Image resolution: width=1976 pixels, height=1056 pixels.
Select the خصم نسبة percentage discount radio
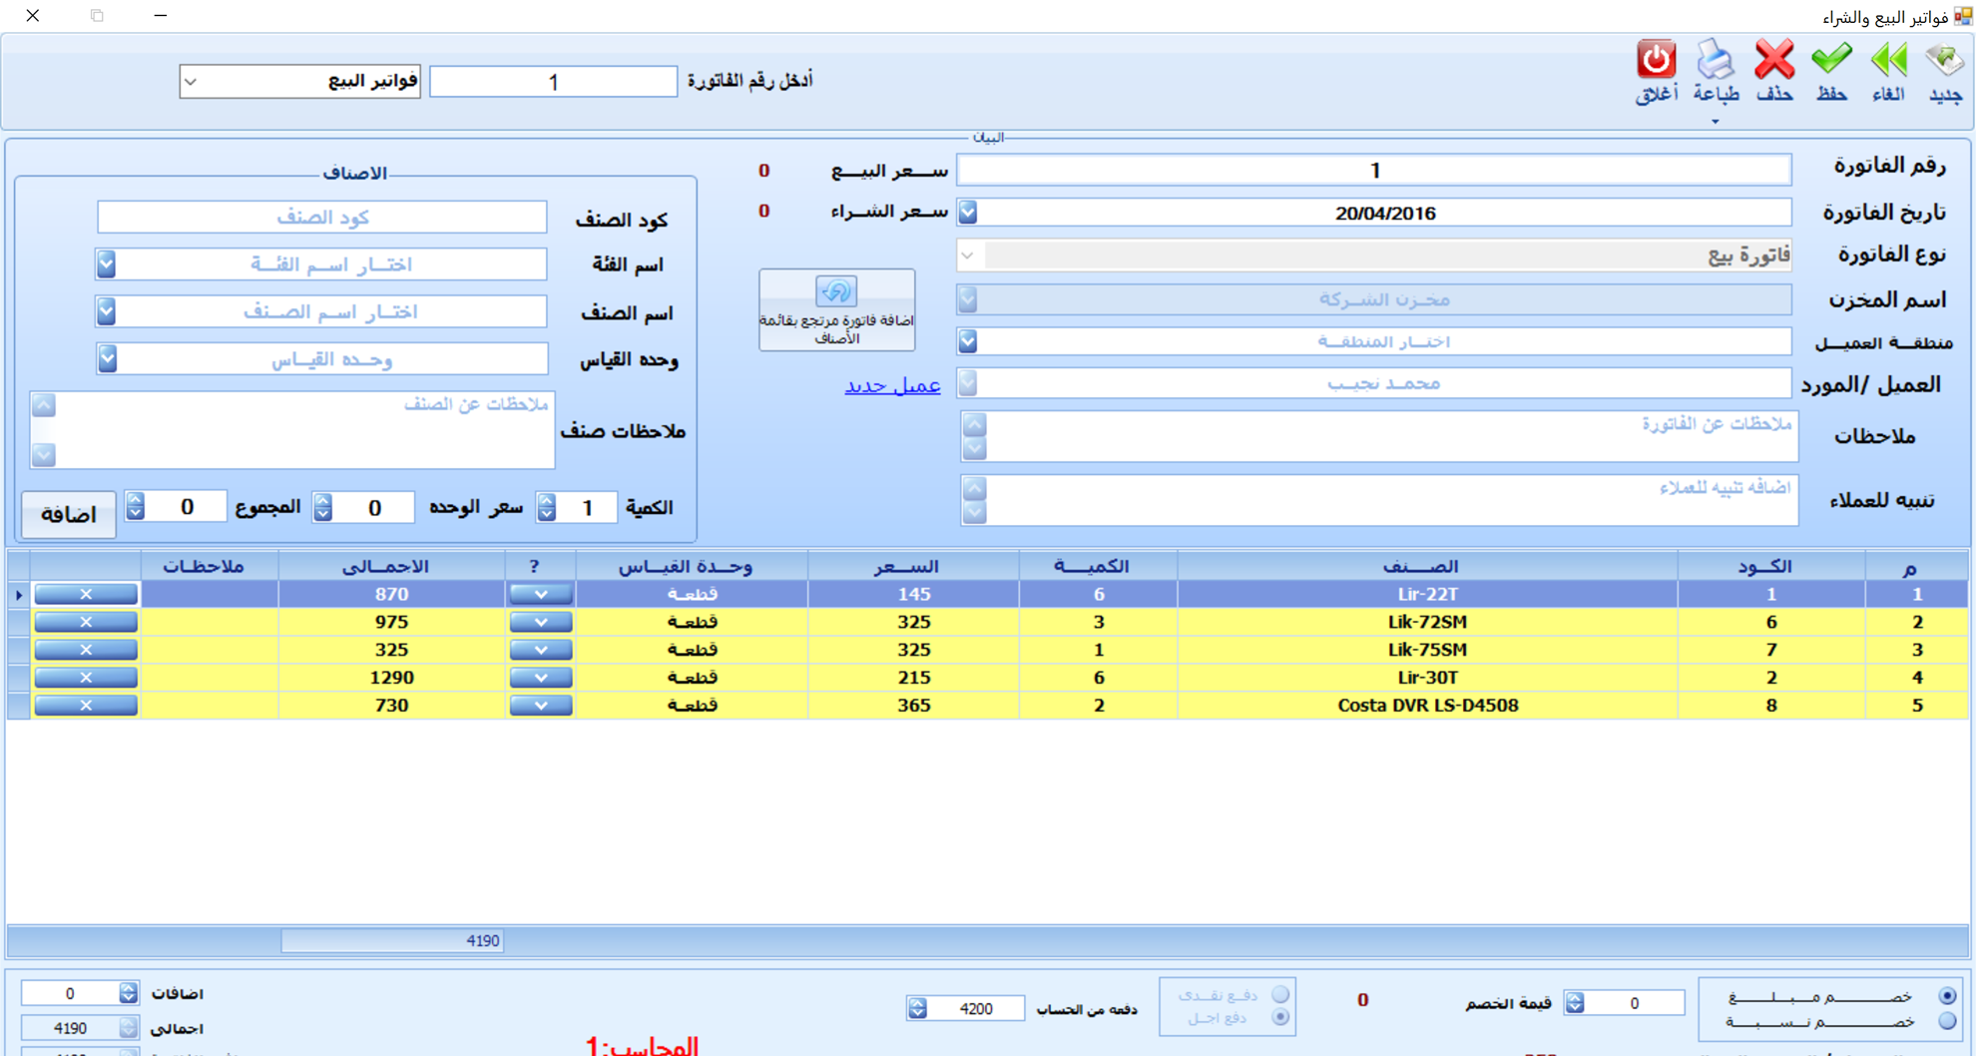1947,1021
